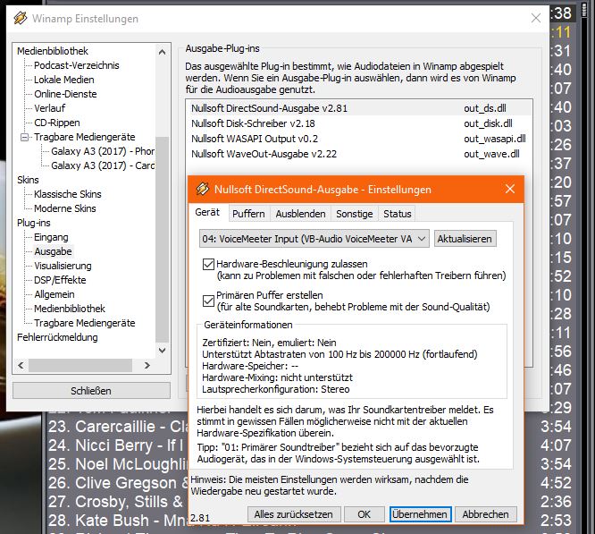Select Ausgabe in the tree
The width and height of the screenshot is (595, 534).
tap(53, 251)
